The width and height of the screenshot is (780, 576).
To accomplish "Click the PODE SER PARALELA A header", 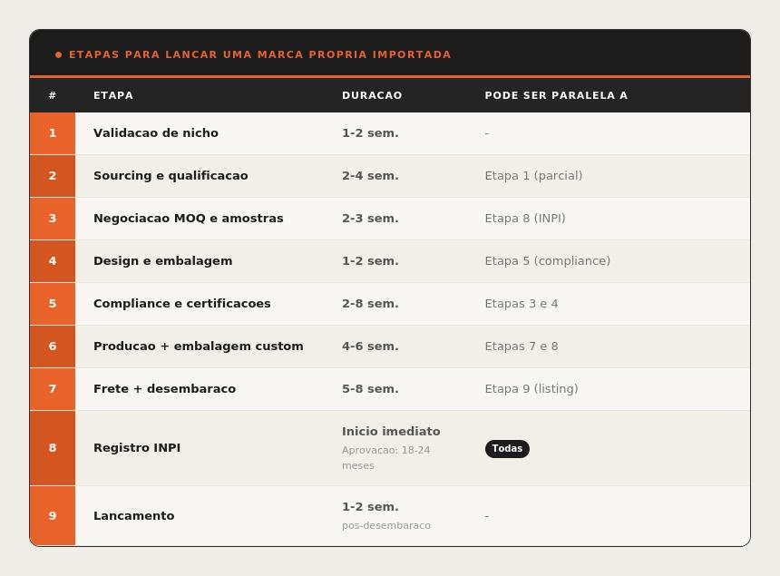I will point(556,95).
